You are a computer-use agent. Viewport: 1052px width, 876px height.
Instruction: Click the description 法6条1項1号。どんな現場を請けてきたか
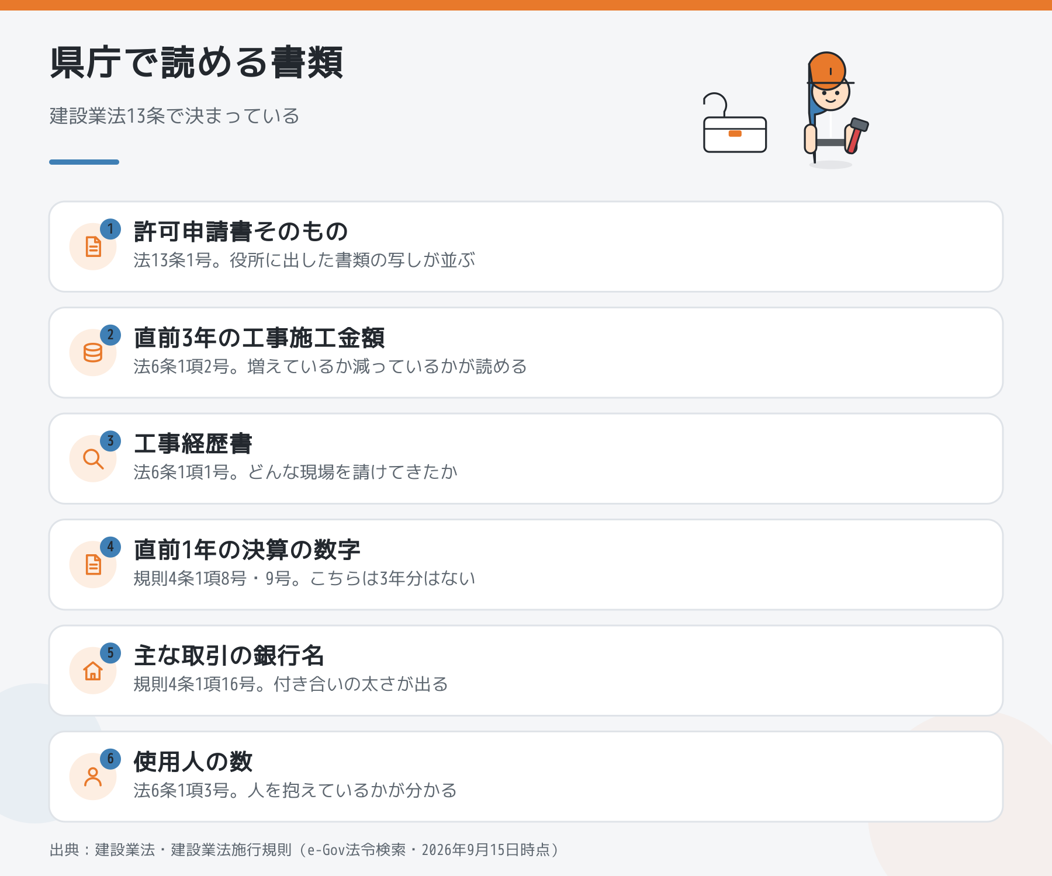click(x=295, y=472)
